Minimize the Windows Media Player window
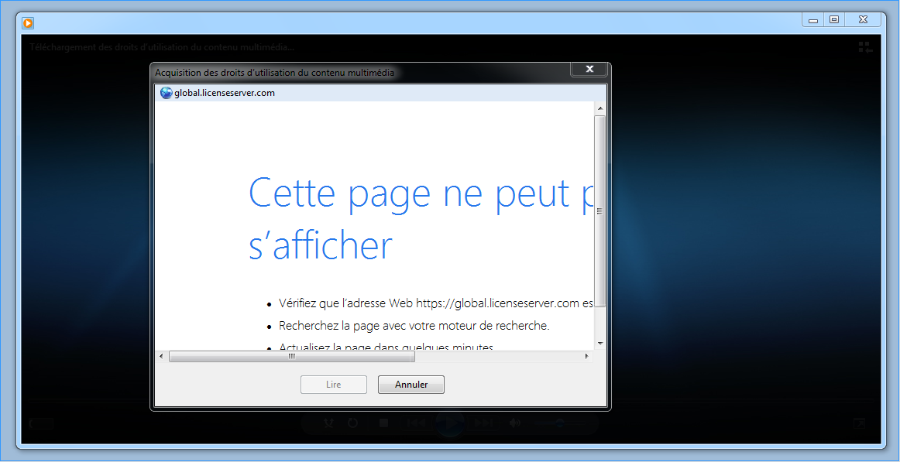This screenshot has height=462, width=900. [x=812, y=20]
